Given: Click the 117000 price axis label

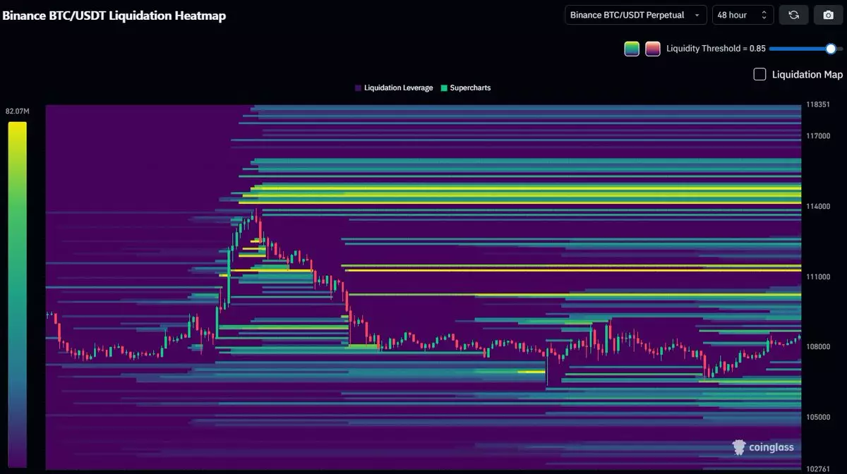Looking at the screenshot, I should point(819,136).
